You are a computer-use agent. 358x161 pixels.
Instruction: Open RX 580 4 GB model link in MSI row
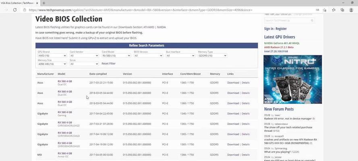coord(65,153)
